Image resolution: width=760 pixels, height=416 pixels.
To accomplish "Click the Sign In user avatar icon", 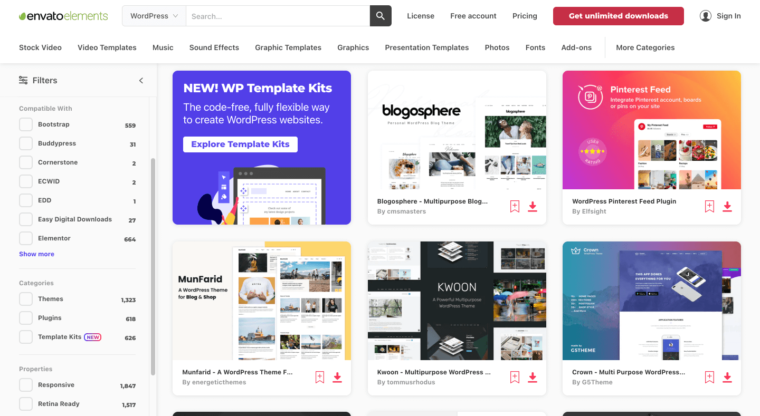I will coord(706,16).
